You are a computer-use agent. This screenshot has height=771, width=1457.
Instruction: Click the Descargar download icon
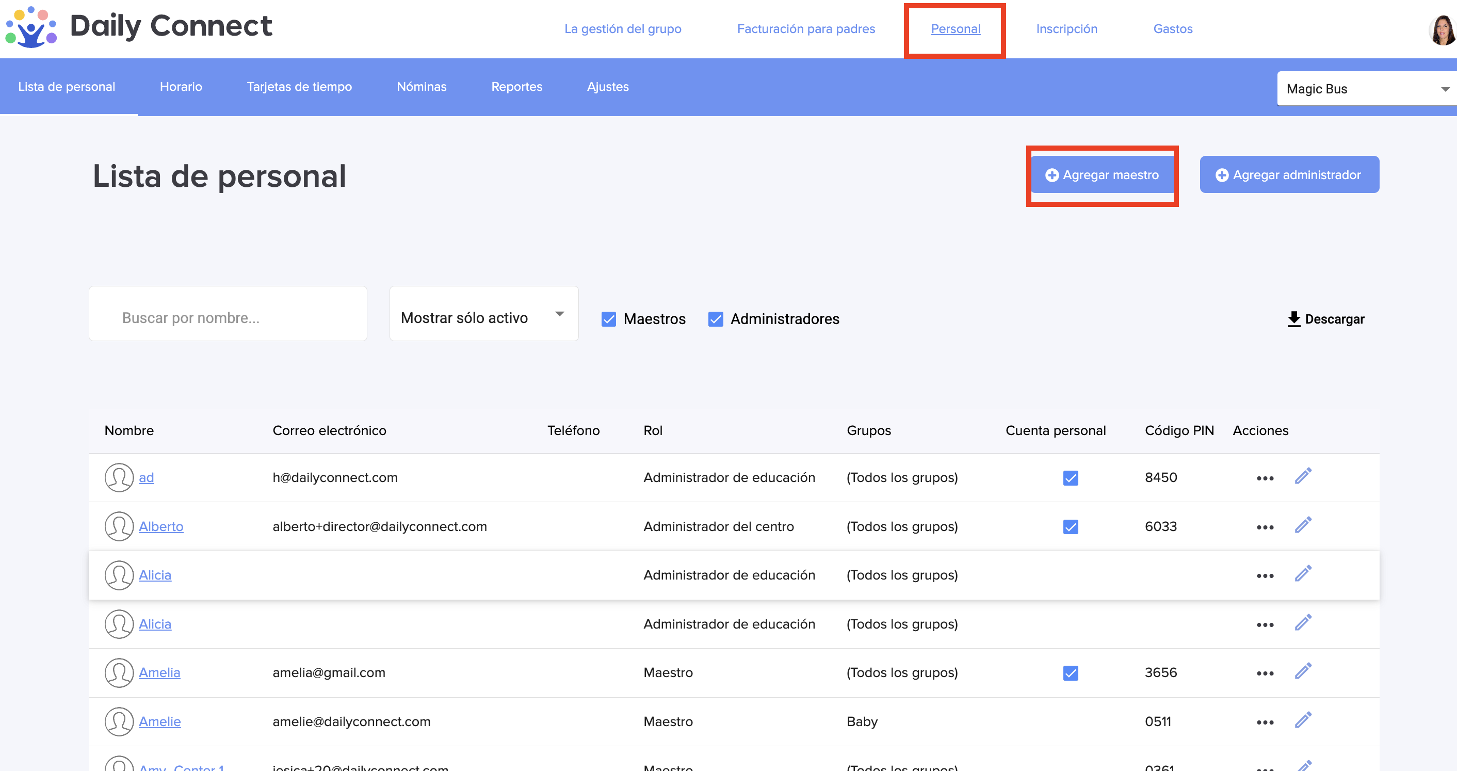(1293, 319)
